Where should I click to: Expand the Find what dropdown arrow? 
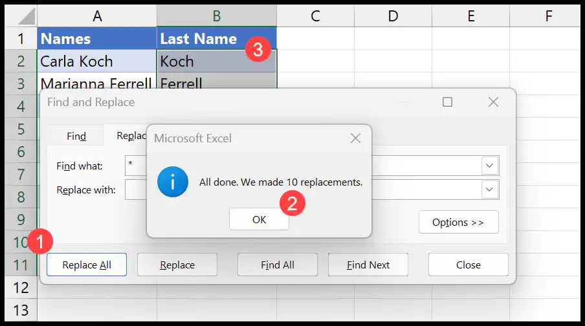(489, 166)
